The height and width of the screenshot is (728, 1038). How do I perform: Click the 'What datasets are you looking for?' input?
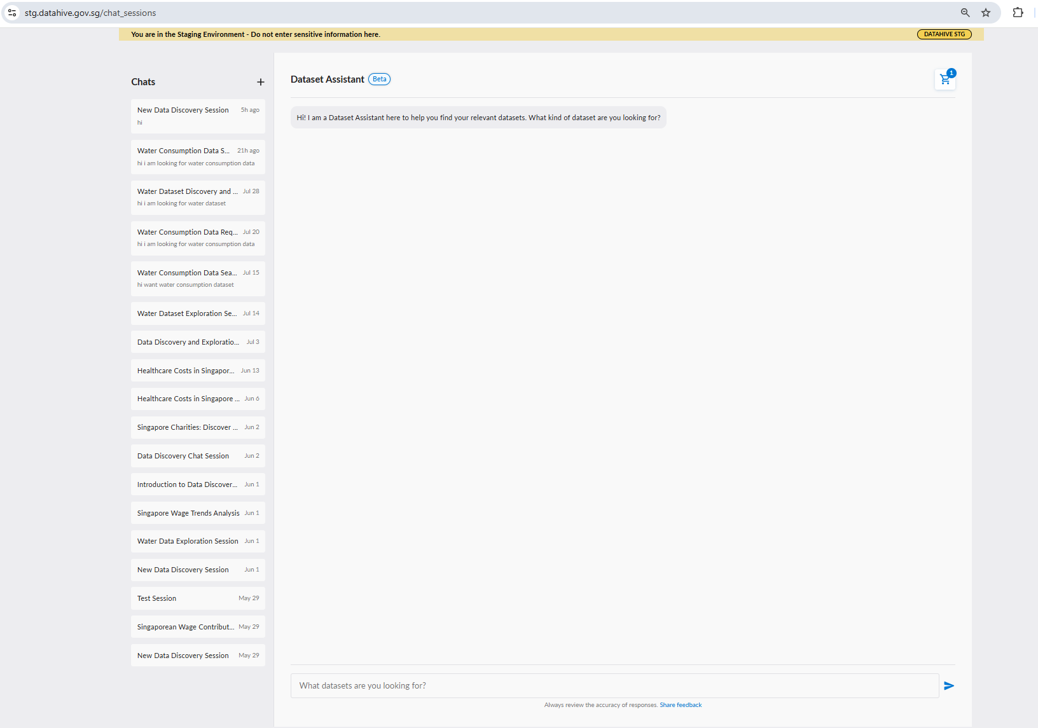pos(614,685)
